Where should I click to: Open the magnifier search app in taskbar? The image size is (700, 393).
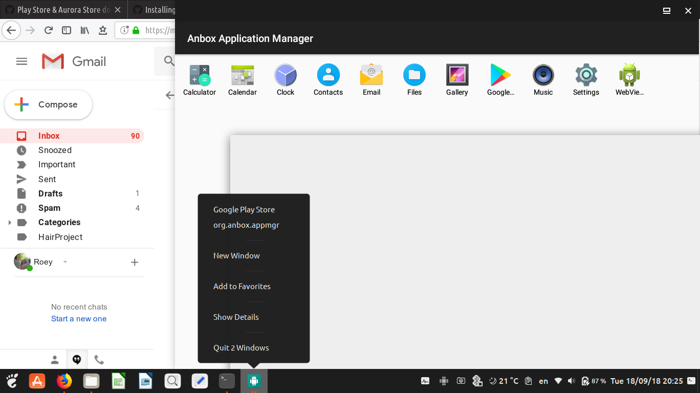click(x=172, y=381)
